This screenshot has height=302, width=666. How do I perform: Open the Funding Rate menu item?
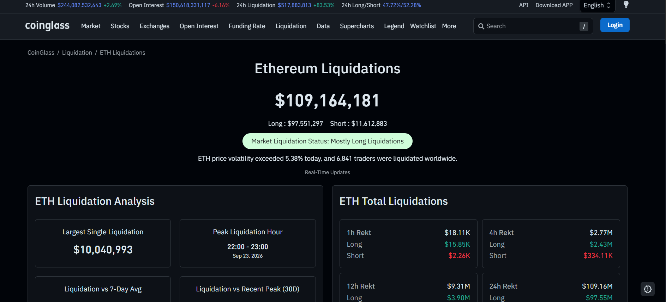pos(247,26)
